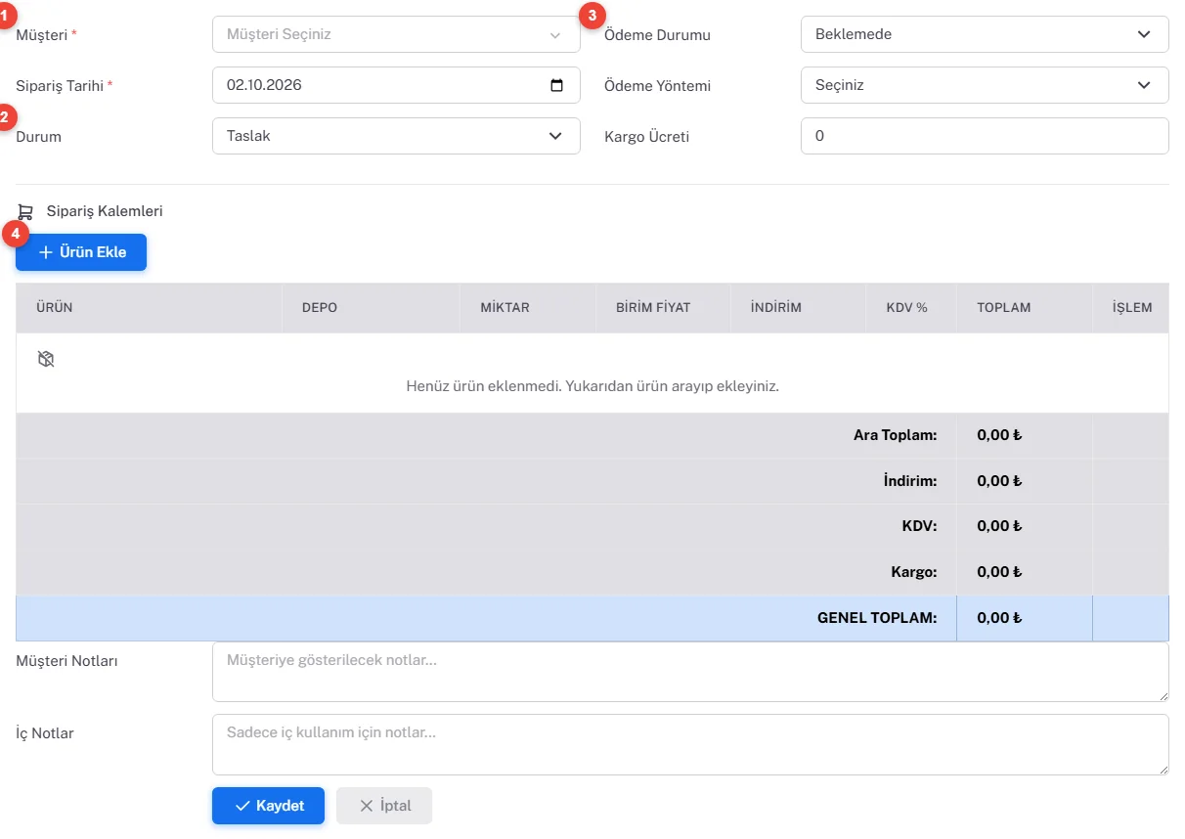
Task: Expand the Ödeme Yöntemi dropdown
Action: pos(985,85)
